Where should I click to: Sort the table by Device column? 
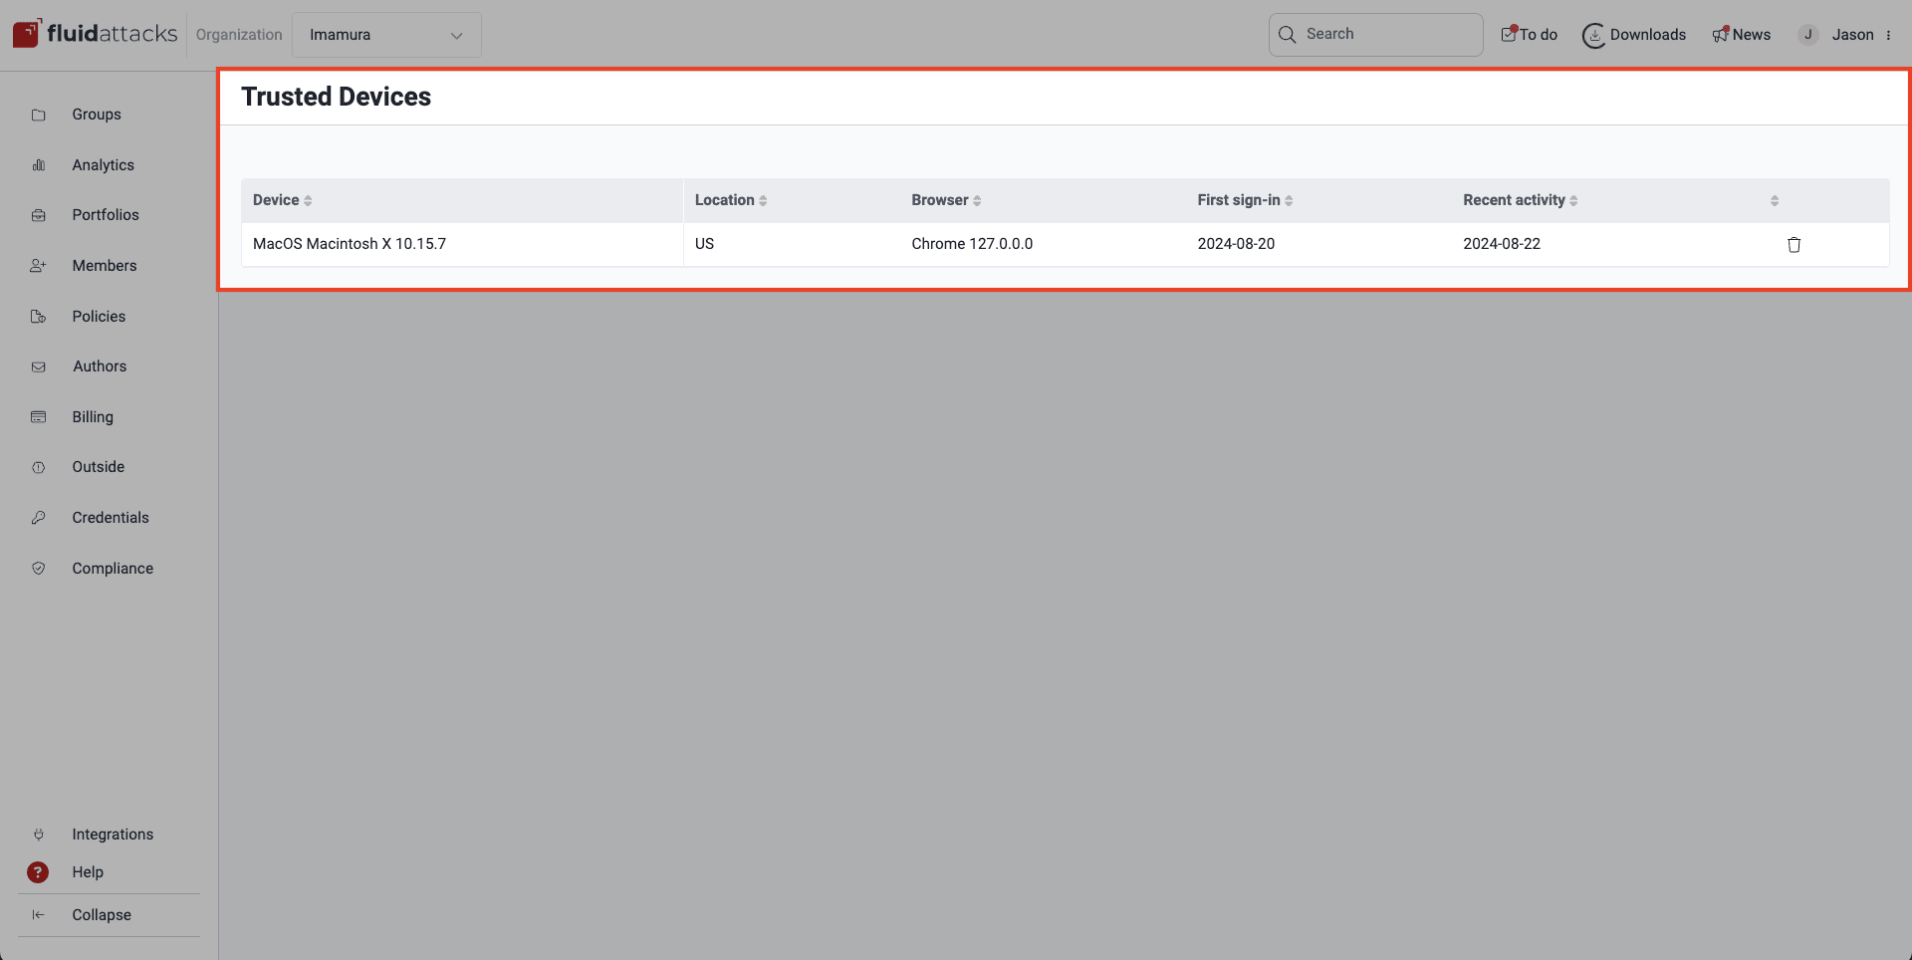283,200
